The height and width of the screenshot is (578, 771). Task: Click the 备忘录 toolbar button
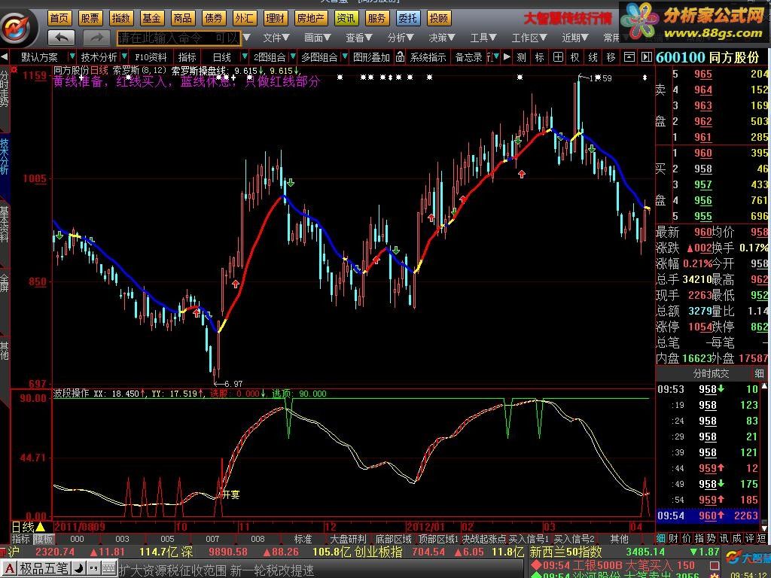point(468,57)
